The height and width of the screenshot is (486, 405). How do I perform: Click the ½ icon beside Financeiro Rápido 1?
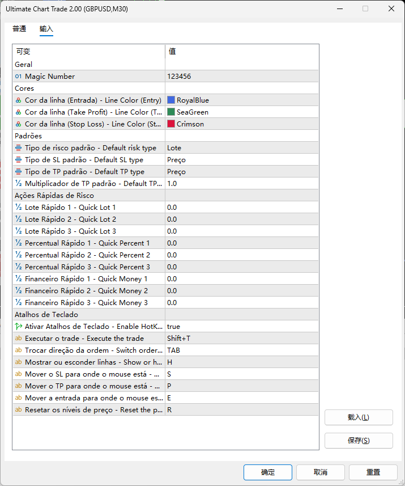tap(18, 279)
